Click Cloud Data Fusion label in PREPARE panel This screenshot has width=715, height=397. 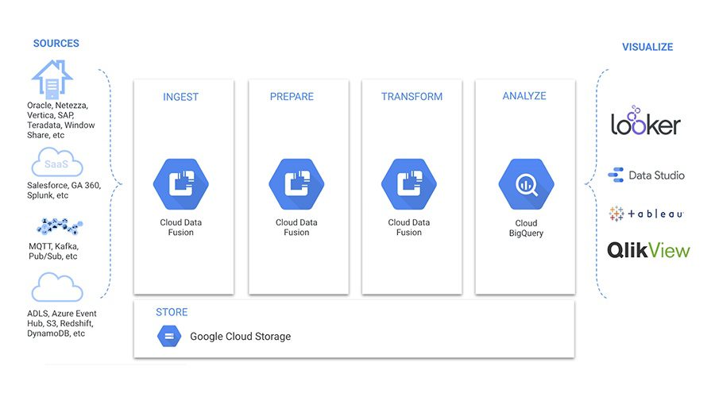[x=296, y=227]
